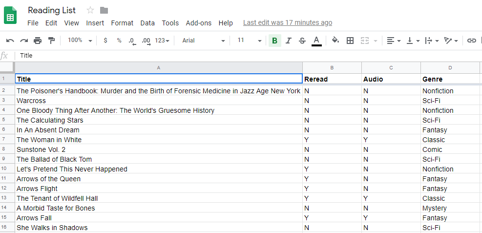The image size is (482, 233).
Task: Select Sunstone Vol. 2 cell
Action: tap(159, 149)
